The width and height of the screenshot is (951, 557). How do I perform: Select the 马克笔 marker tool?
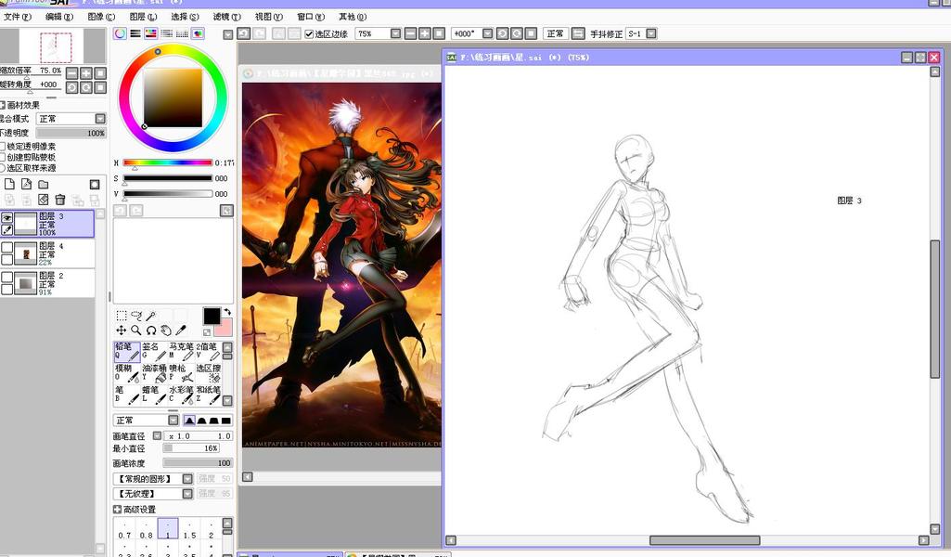[181, 351]
